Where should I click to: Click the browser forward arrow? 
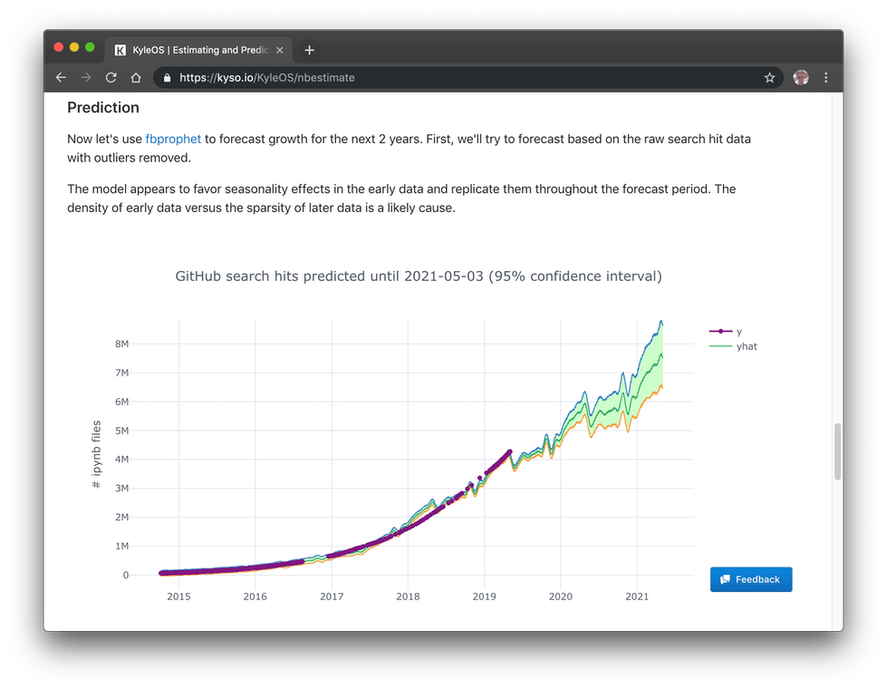tap(86, 78)
